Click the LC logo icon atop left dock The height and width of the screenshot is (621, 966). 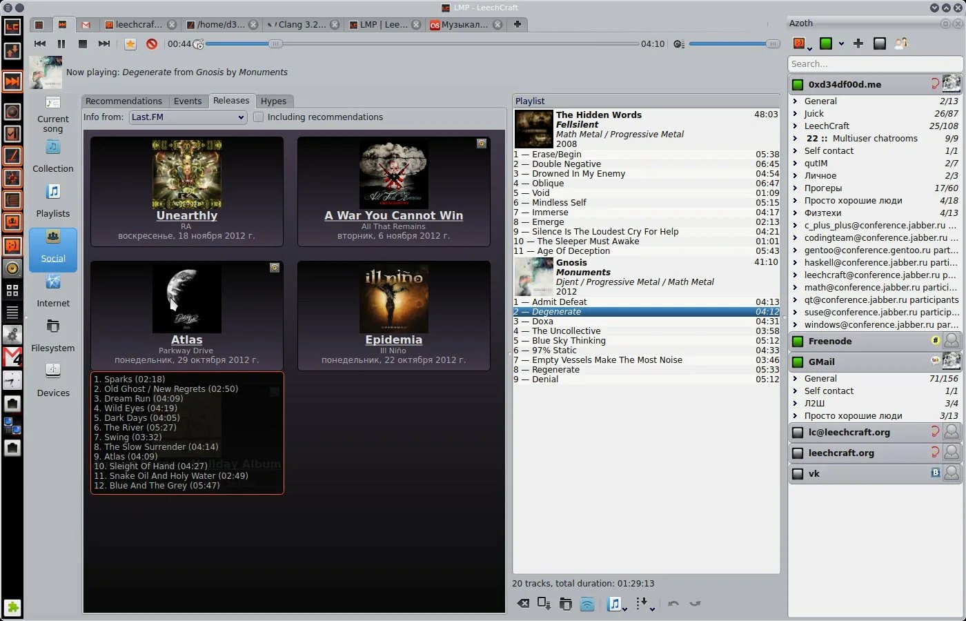click(12, 27)
